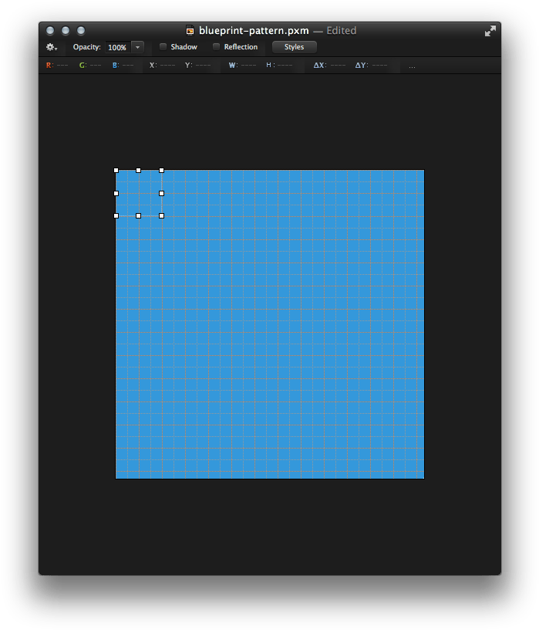Image resolution: width=539 pixels, height=630 pixels.
Task: Enable the Shadow checkbox
Action: click(163, 47)
